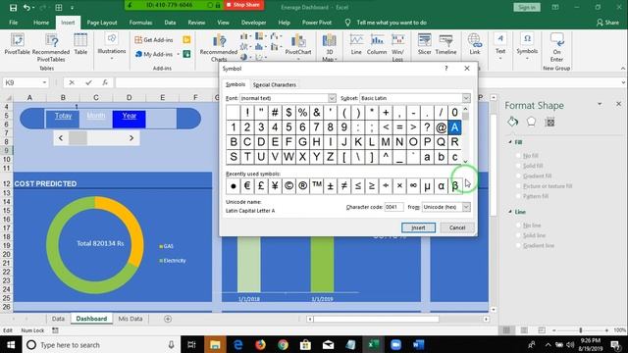628x353 pixels.
Task: Select Gradient line radio option
Action: tap(518, 245)
